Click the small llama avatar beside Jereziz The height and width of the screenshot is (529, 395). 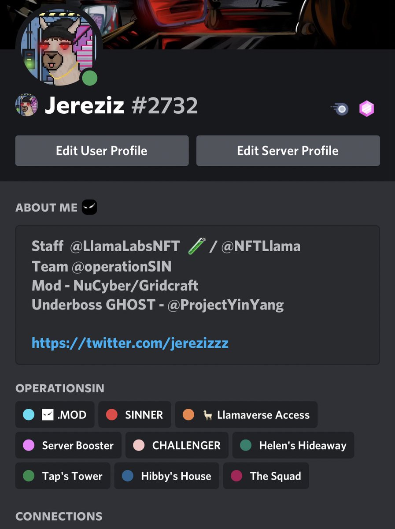pos(26,105)
